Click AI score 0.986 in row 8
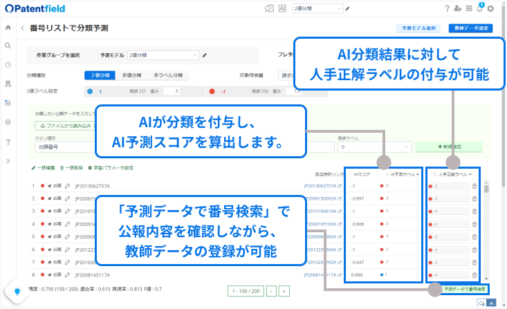This screenshot has width=507, height=309. coord(357,274)
